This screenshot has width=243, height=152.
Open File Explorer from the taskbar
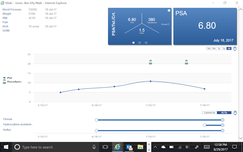[141, 147]
